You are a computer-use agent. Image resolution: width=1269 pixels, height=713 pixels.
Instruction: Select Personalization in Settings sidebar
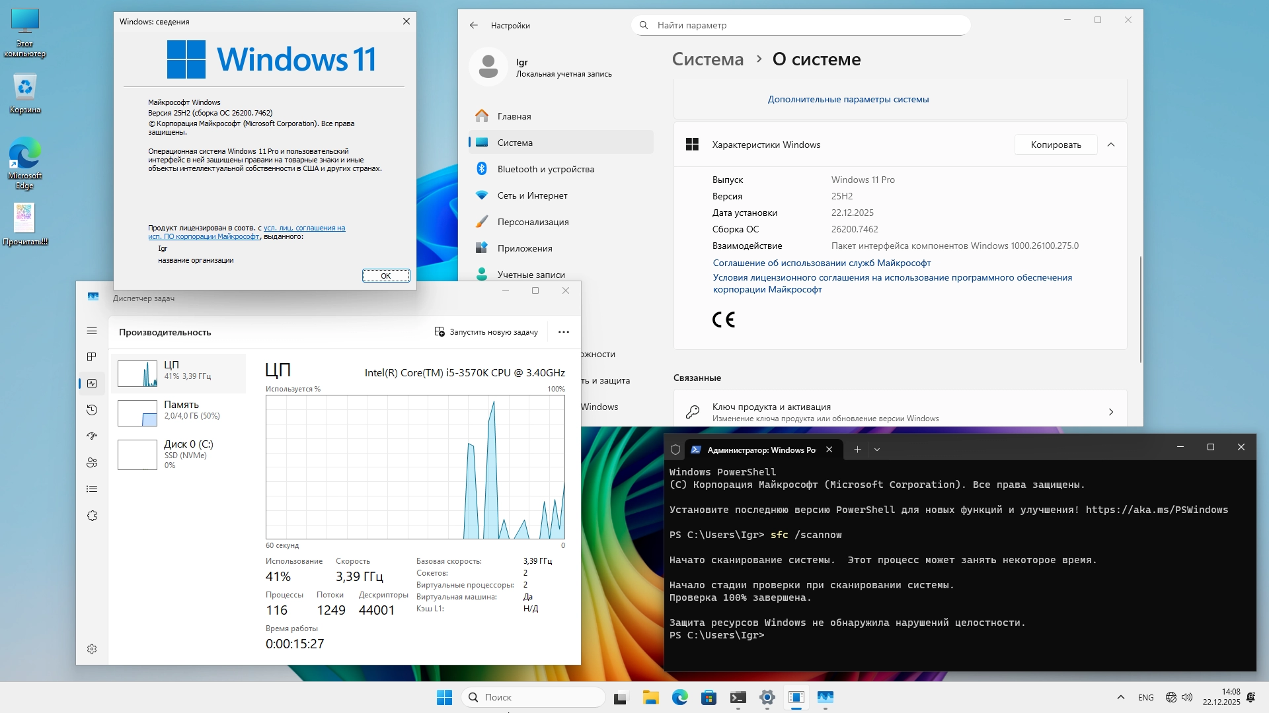pyautogui.click(x=533, y=222)
